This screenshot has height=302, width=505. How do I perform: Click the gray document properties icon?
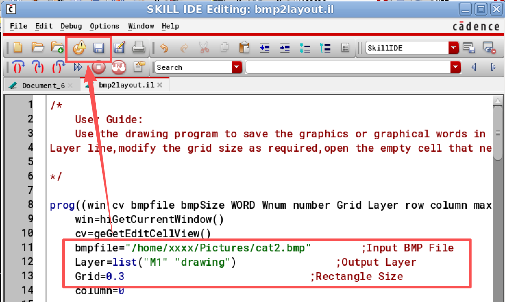tap(345, 48)
